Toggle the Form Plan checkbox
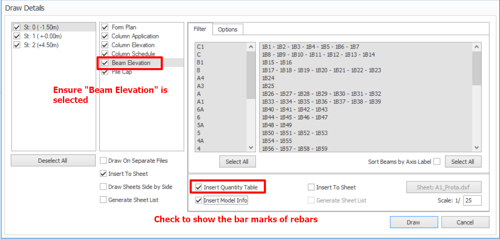 click(105, 27)
